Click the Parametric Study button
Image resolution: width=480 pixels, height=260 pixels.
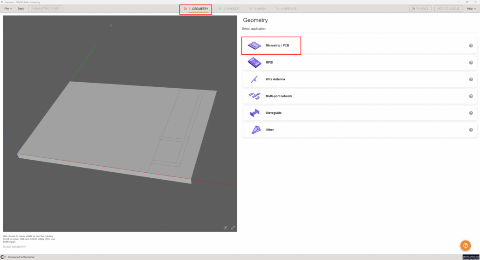[46, 9]
